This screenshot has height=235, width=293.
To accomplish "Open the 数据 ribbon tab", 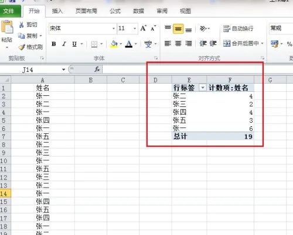I will click(138, 11).
